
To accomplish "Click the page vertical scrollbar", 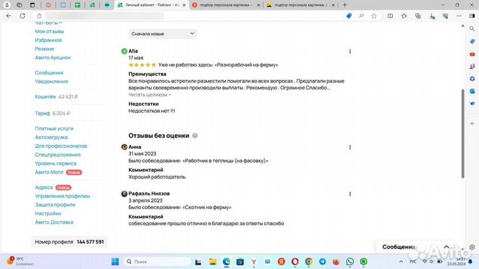I will pyautogui.click(x=462, y=134).
